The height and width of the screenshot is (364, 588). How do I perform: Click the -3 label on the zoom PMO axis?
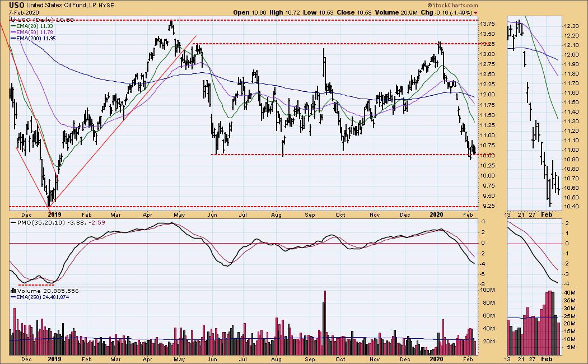click(x=566, y=274)
